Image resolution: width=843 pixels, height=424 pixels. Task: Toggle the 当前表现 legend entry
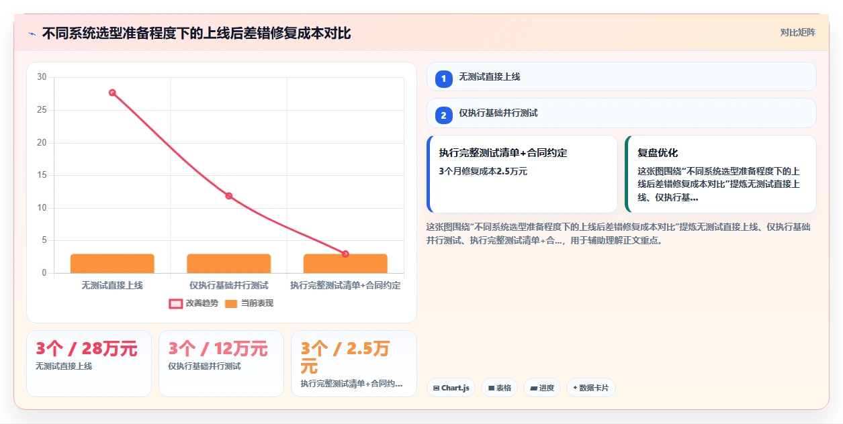[x=249, y=303]
